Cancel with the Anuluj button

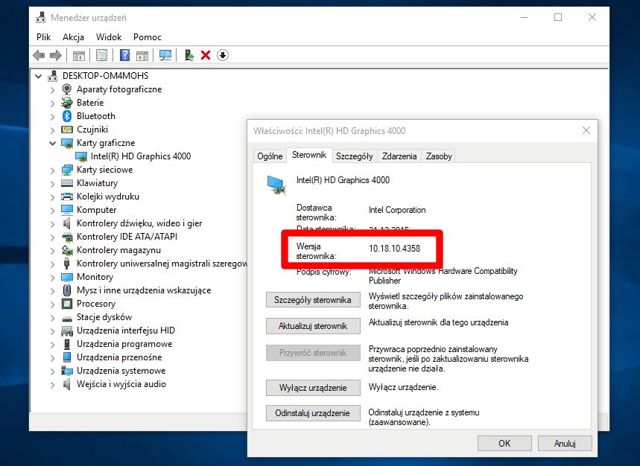click(x=565, y=443)
